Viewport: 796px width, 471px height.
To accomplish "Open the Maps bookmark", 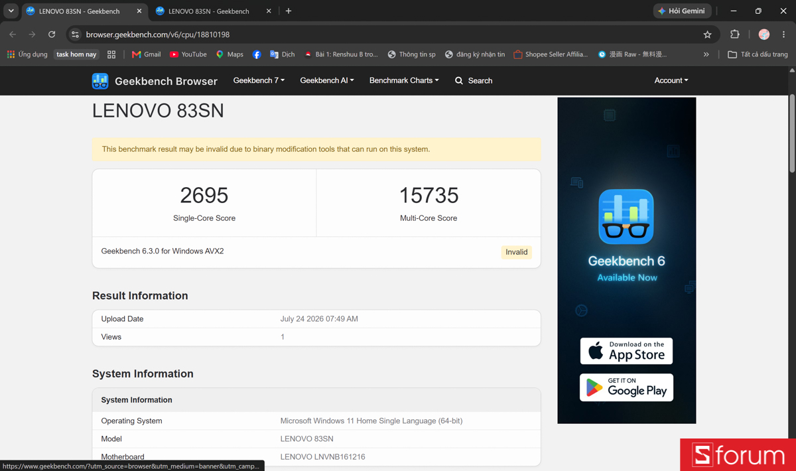I will [230, 54].
